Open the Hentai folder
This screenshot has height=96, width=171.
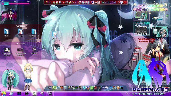7,33
